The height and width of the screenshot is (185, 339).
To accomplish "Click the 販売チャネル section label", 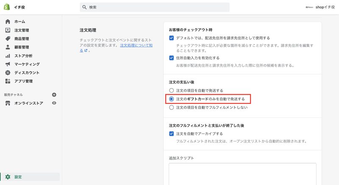I will coord(14,95).
